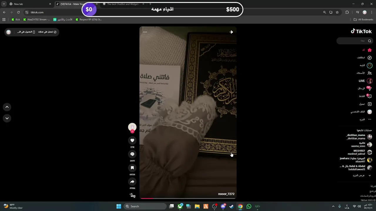Open the LIVE section in the sidebar
Image resolution: width=376 pixels, height=211 pixels.
(365, 81)
